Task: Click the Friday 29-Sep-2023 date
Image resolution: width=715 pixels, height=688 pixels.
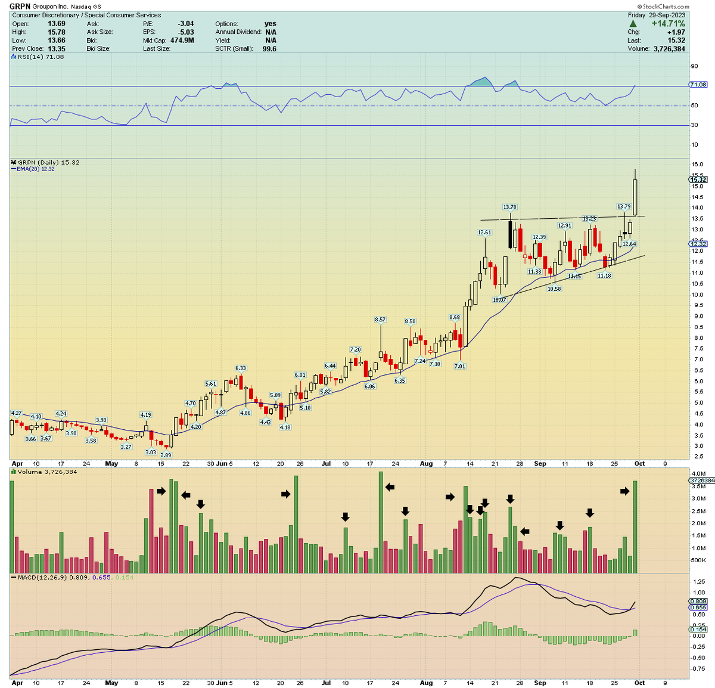Action: pyautogui.click(x=657, y=15)
